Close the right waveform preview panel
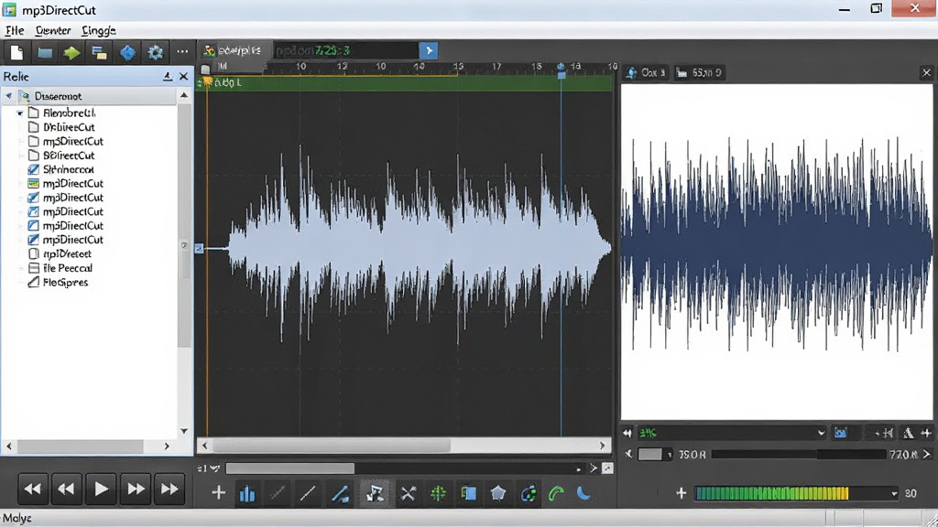This screenshot has height=527, width=938. [x=927, y=73]
